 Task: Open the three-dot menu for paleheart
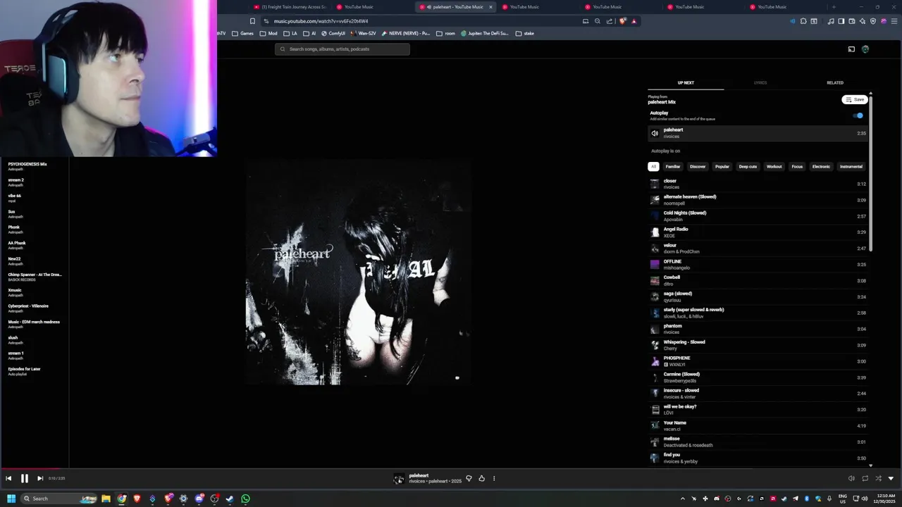(494, 478)
